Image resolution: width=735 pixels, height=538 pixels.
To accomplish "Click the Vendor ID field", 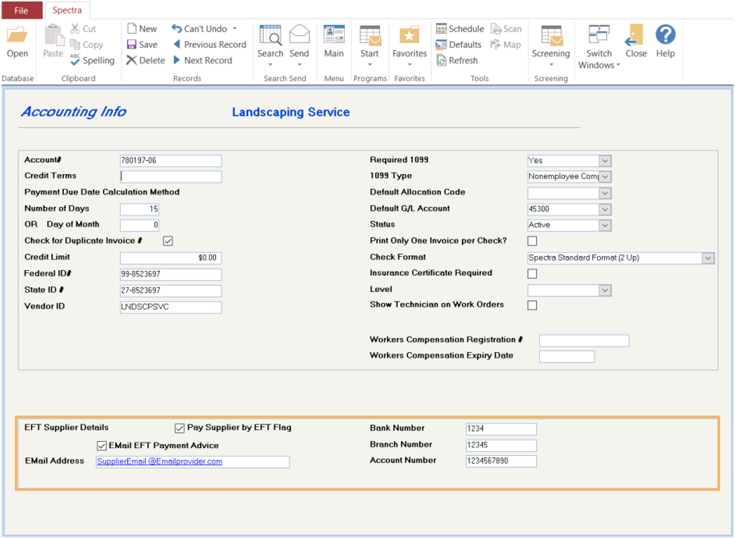I will click(x=171, y=307).
